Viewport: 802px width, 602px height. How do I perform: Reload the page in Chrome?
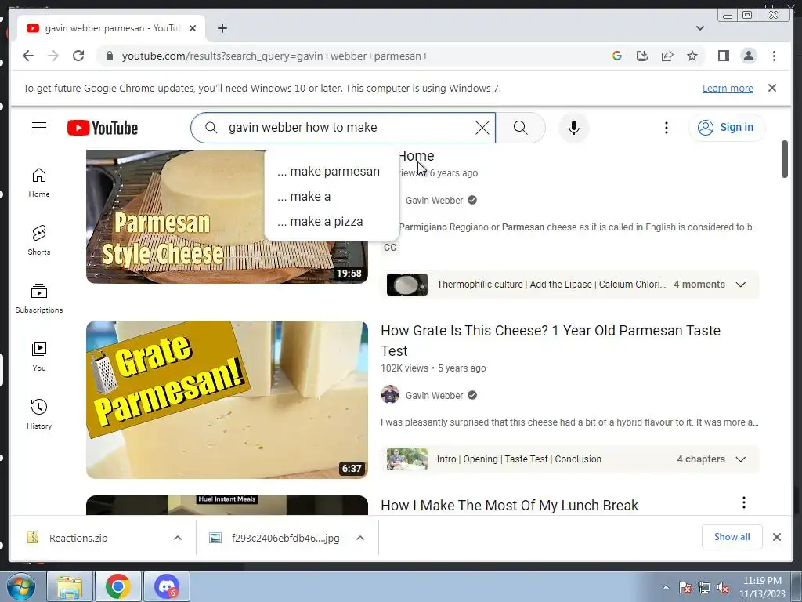(78, 56)
